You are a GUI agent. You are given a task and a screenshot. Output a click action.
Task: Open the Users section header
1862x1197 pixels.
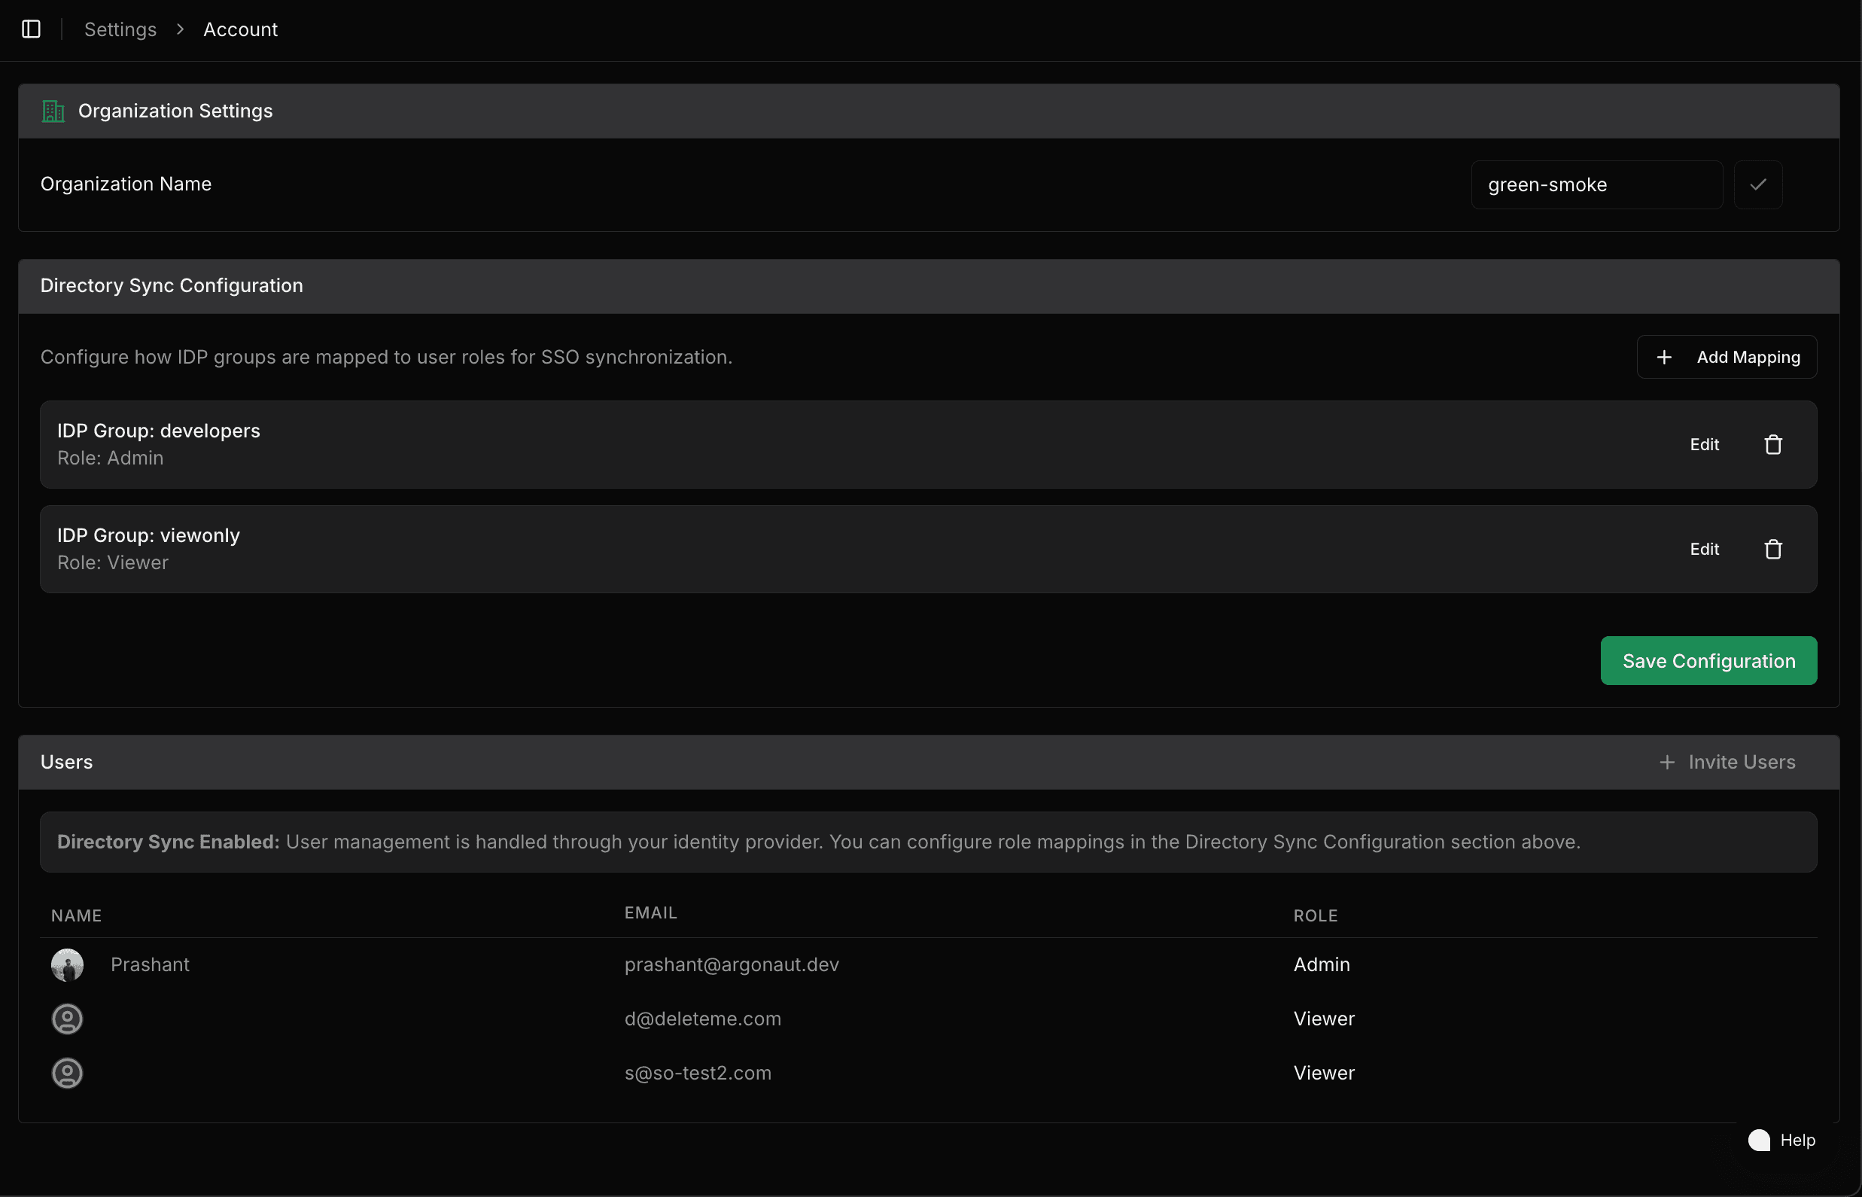coord(67,762)
